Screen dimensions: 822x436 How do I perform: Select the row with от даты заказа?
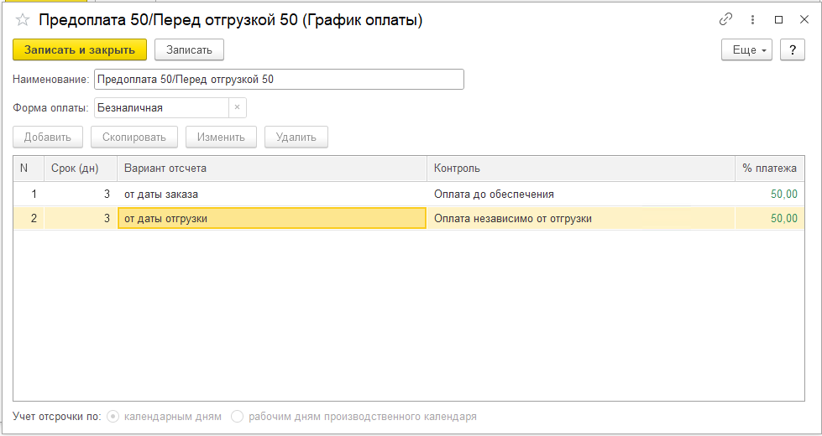point(409,195)
